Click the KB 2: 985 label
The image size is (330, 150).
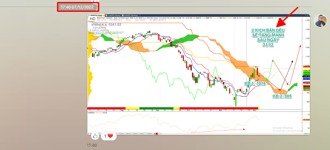[x=283, y=96]
